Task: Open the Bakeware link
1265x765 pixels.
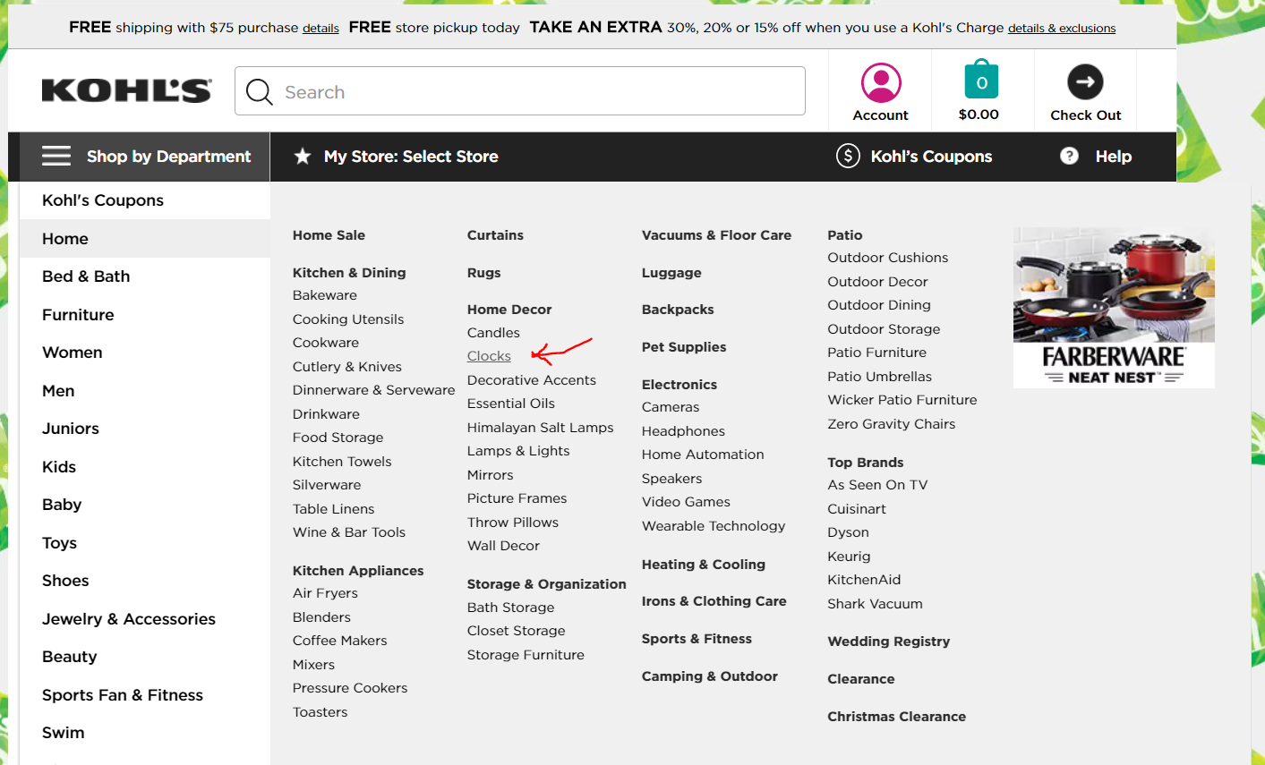Action: 325,295
